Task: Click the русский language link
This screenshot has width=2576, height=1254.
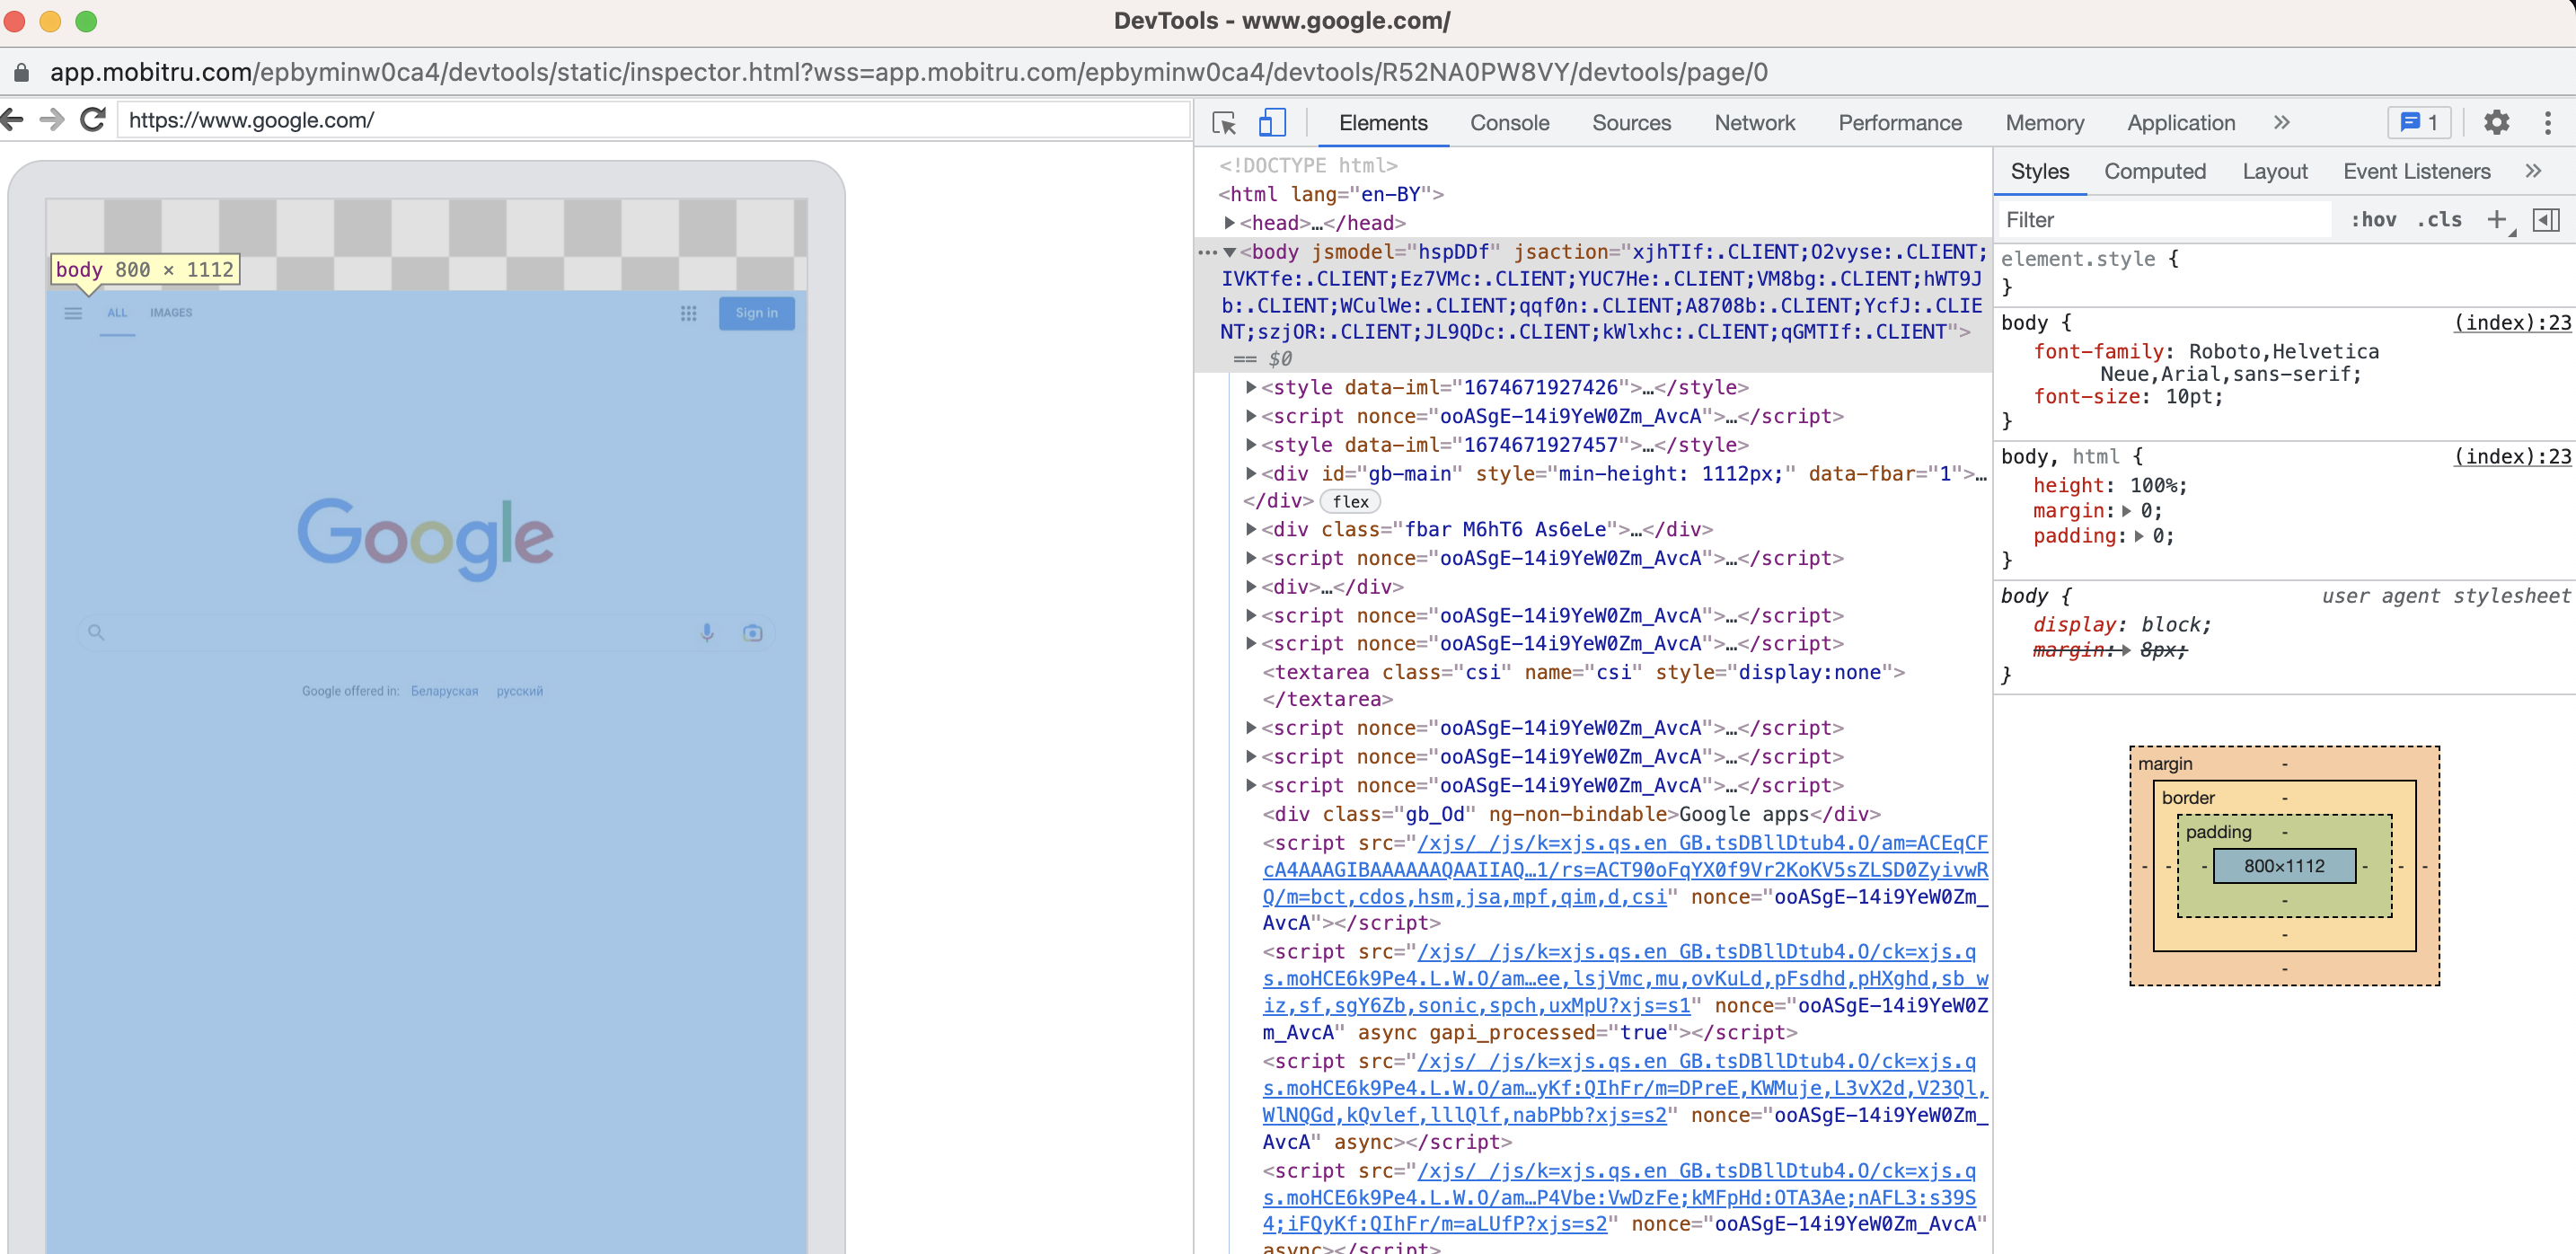Action: 519,691
